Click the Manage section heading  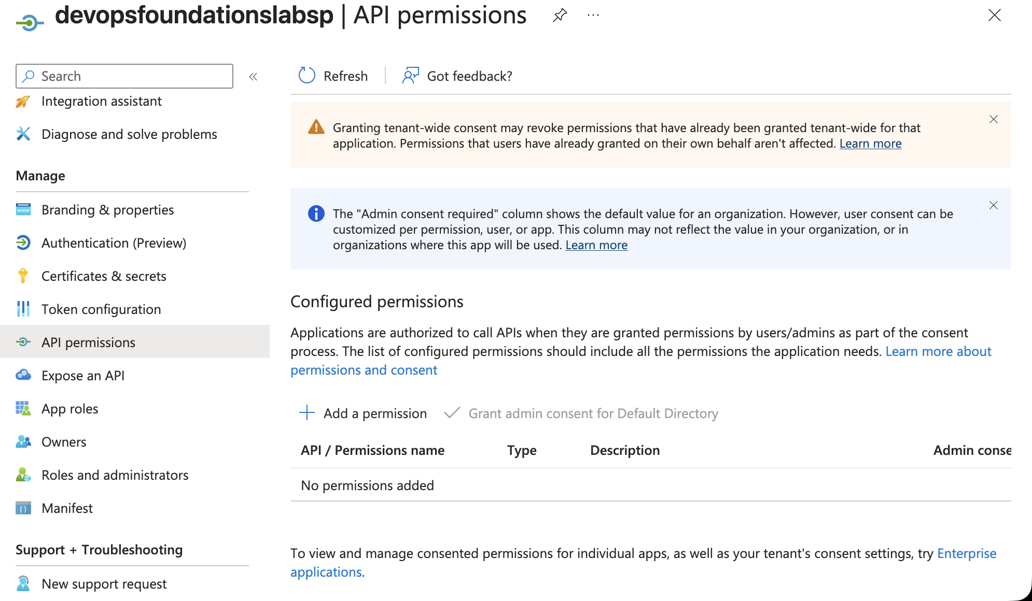point(40,176)
